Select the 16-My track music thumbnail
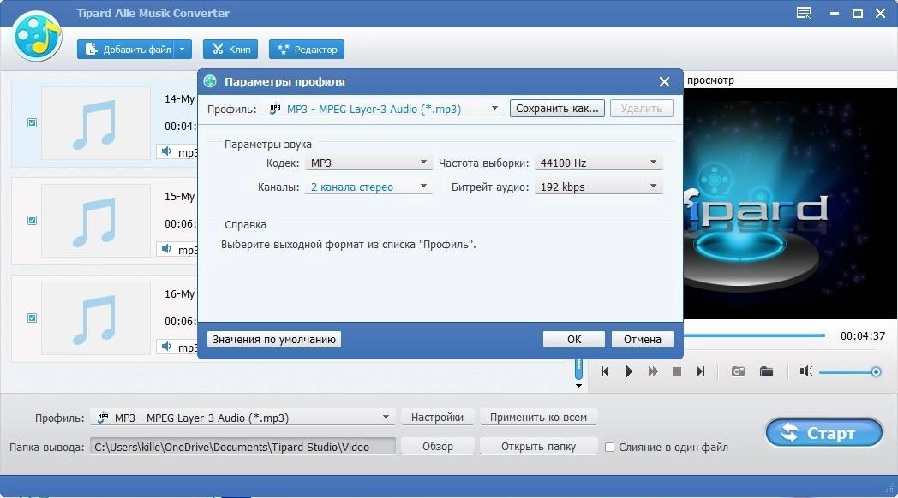The height and width of the screenshot is (498, 898). pos(96,318)
